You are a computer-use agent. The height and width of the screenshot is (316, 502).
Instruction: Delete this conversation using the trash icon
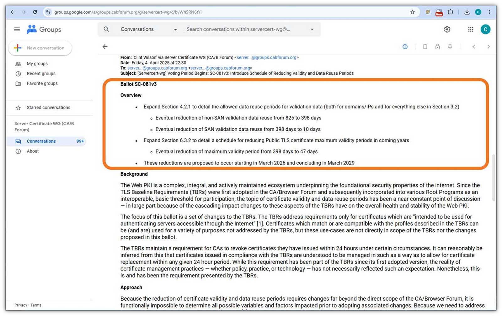[425, 46]
